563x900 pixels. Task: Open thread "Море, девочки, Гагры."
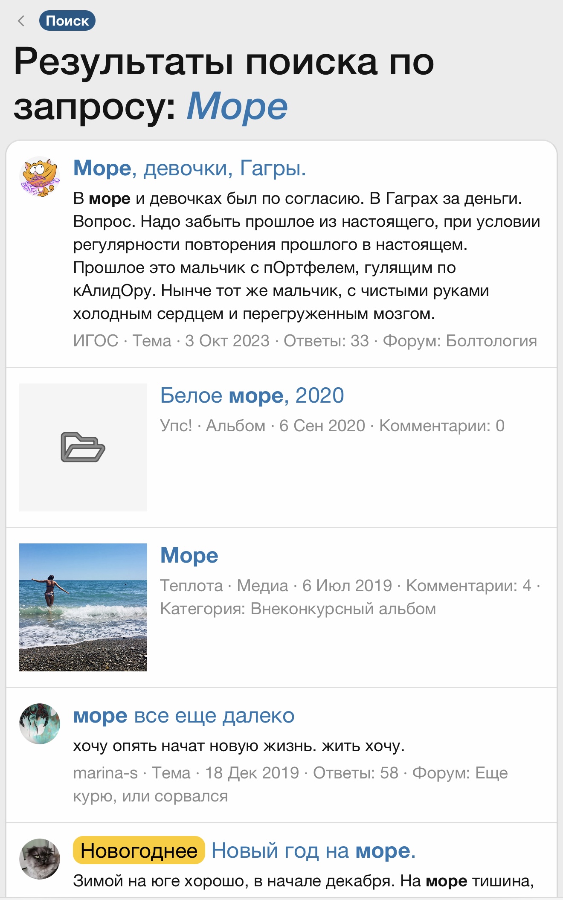pyautogui.click(x=189, y=168)
